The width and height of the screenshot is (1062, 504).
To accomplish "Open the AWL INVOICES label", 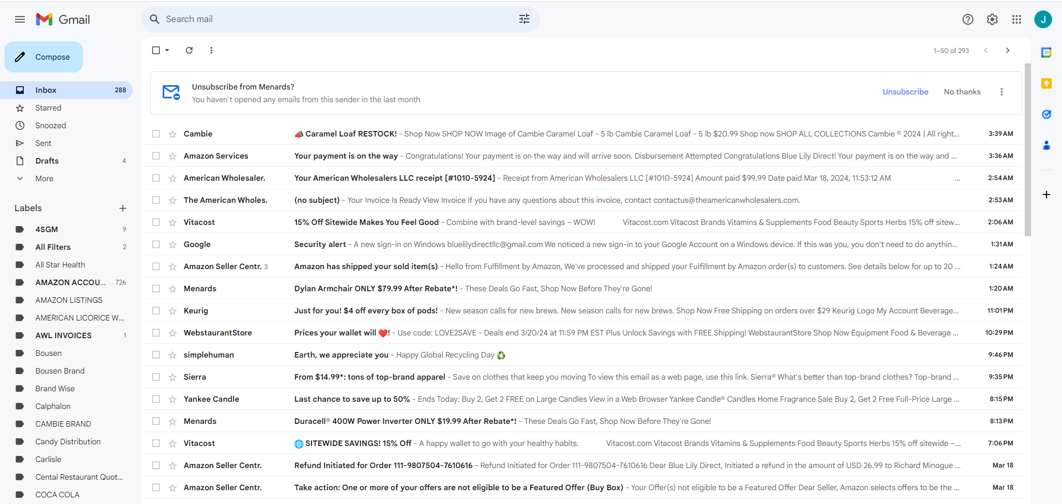I will pos(66,335).
